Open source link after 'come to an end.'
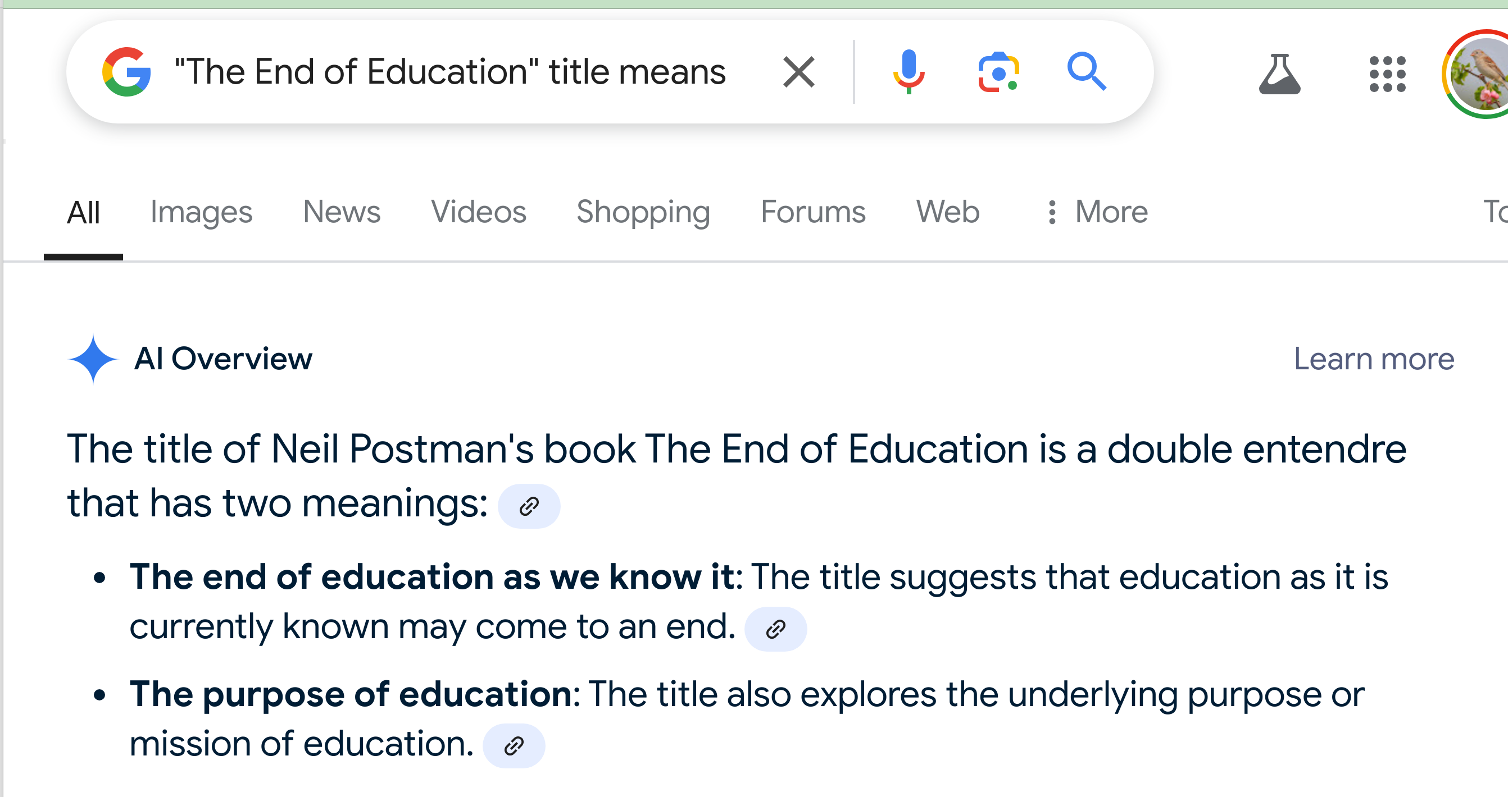This screenshot has width=1508, height=797. point(776,629)
